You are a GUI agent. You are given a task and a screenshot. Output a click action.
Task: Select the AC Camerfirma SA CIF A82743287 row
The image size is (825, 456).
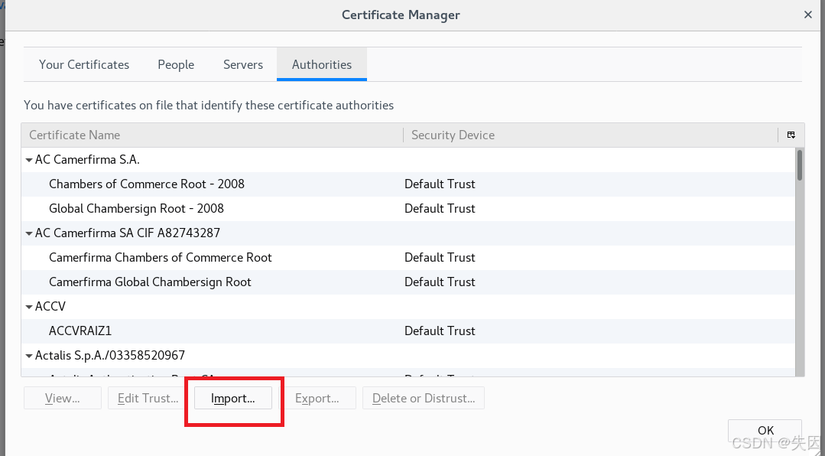click(x=408, y=233)
